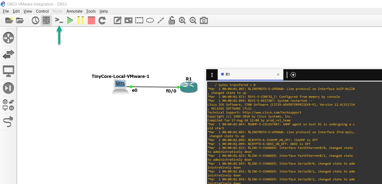Open the Tools menu
The image size is (382, 184).
pyautogui.click(x=91, y=11)
